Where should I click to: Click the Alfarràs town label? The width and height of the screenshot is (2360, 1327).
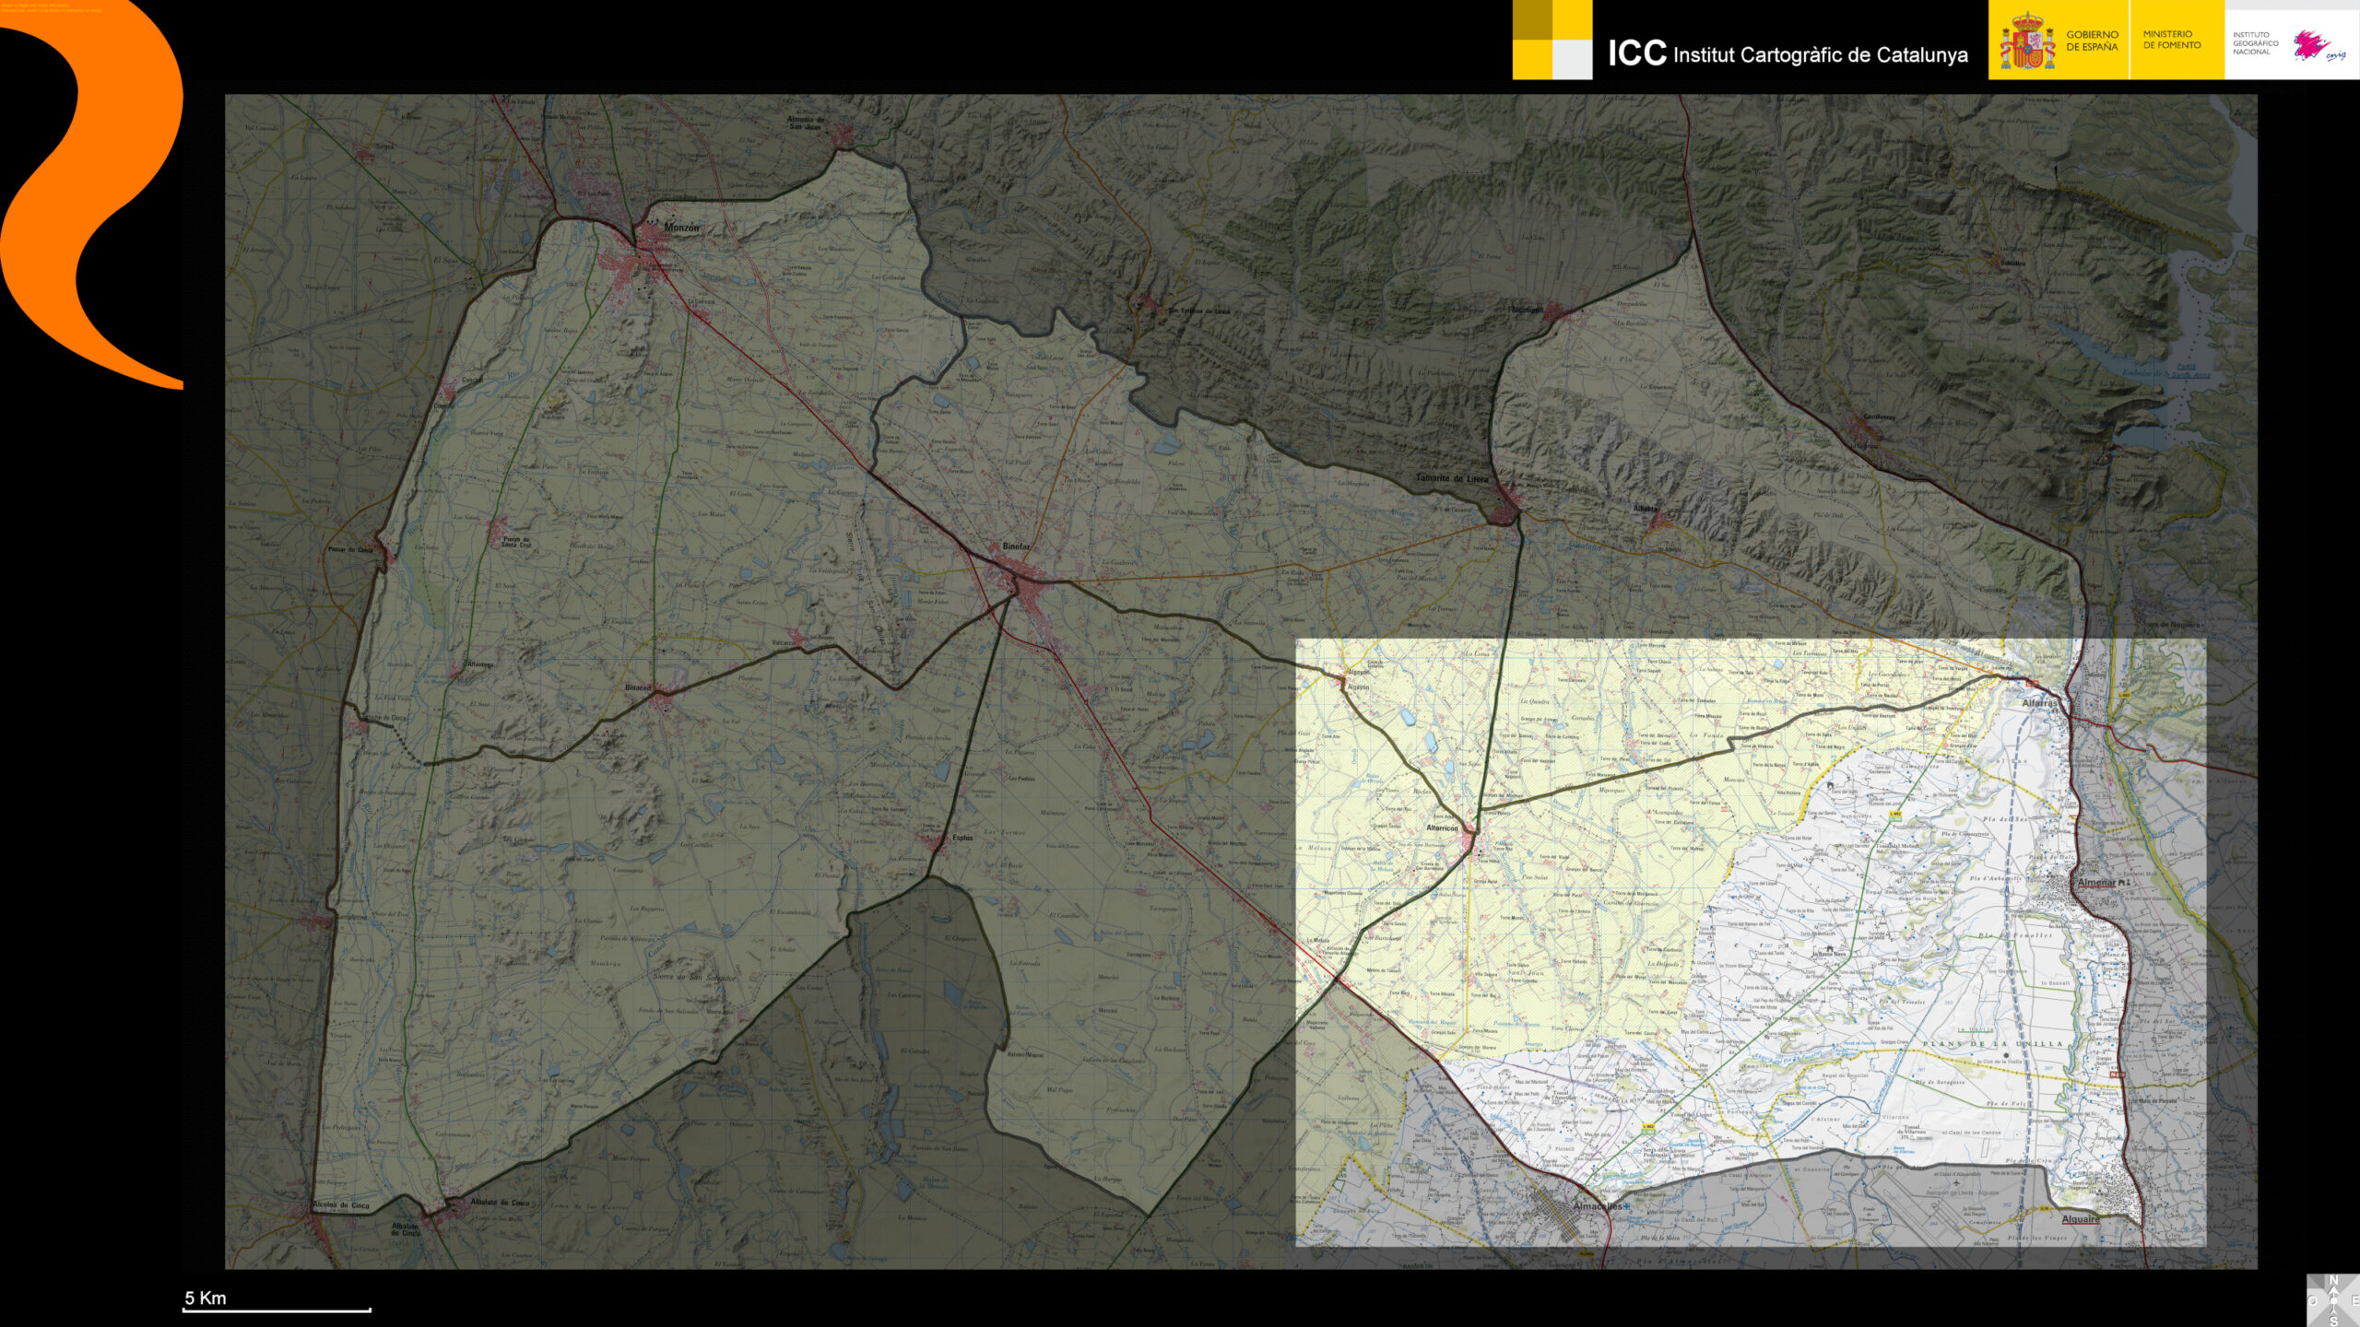(x=2038, y=702)
